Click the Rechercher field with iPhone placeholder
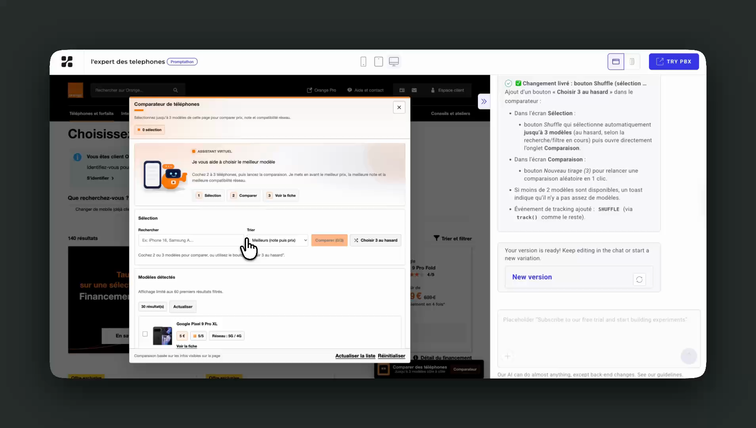756x428 pixels. point(191,240)
